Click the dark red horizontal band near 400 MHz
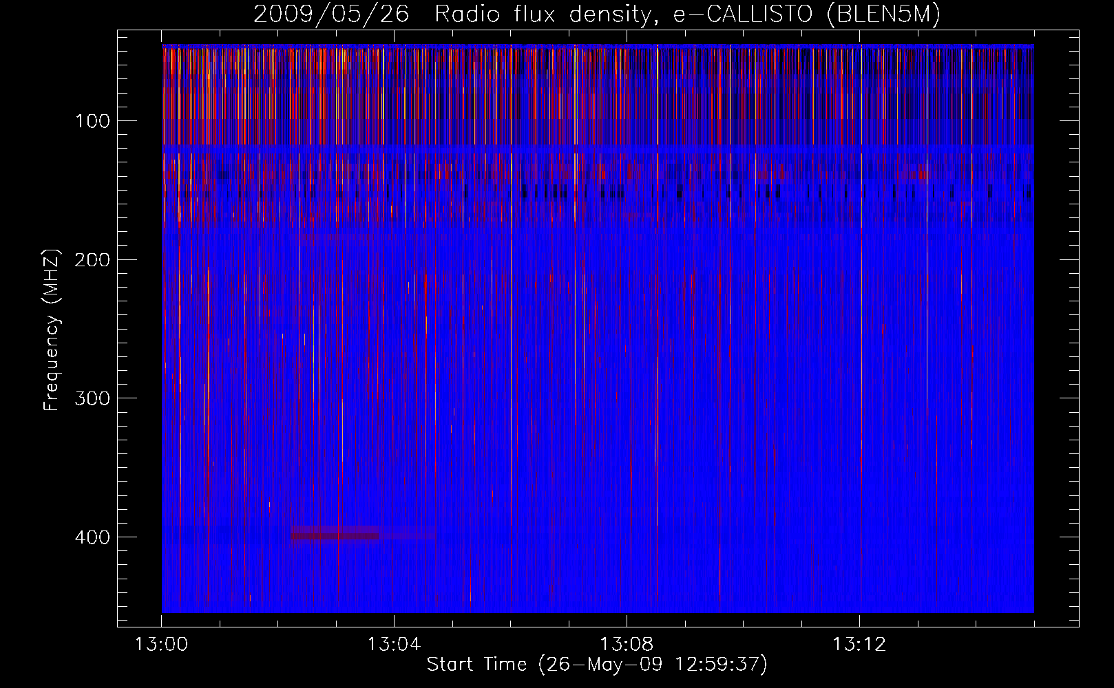The image size is (1114, 688). 335,533
